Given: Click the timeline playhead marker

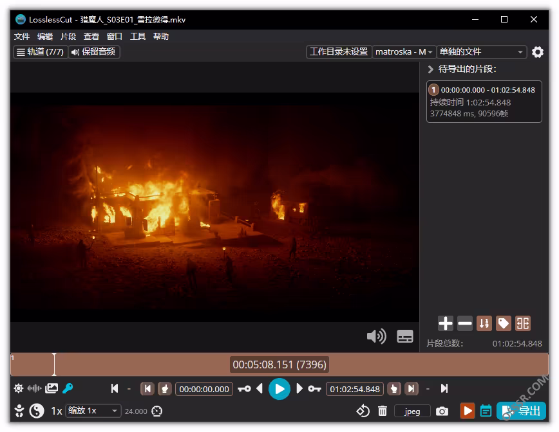Looking at the screenshot, I should pos(54,364).
